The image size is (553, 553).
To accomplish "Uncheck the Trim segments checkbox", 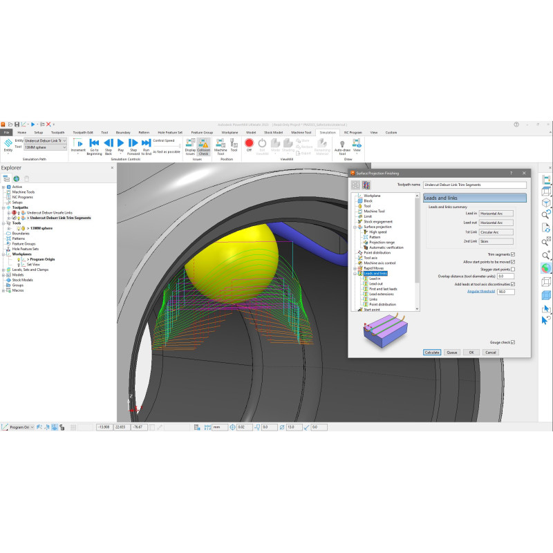I will point(513,254).
